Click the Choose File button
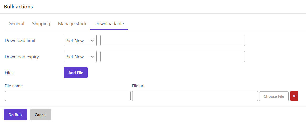 (274, 96)
